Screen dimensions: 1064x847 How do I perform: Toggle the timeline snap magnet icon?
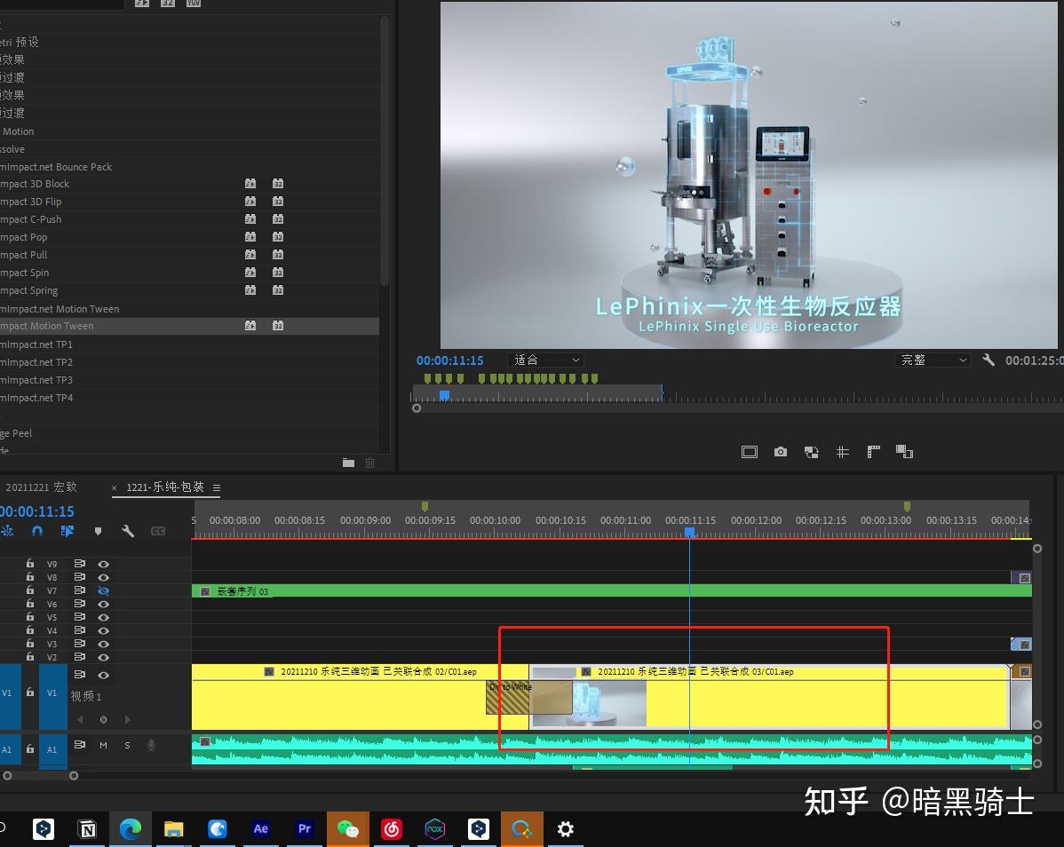tap(37, 531)
